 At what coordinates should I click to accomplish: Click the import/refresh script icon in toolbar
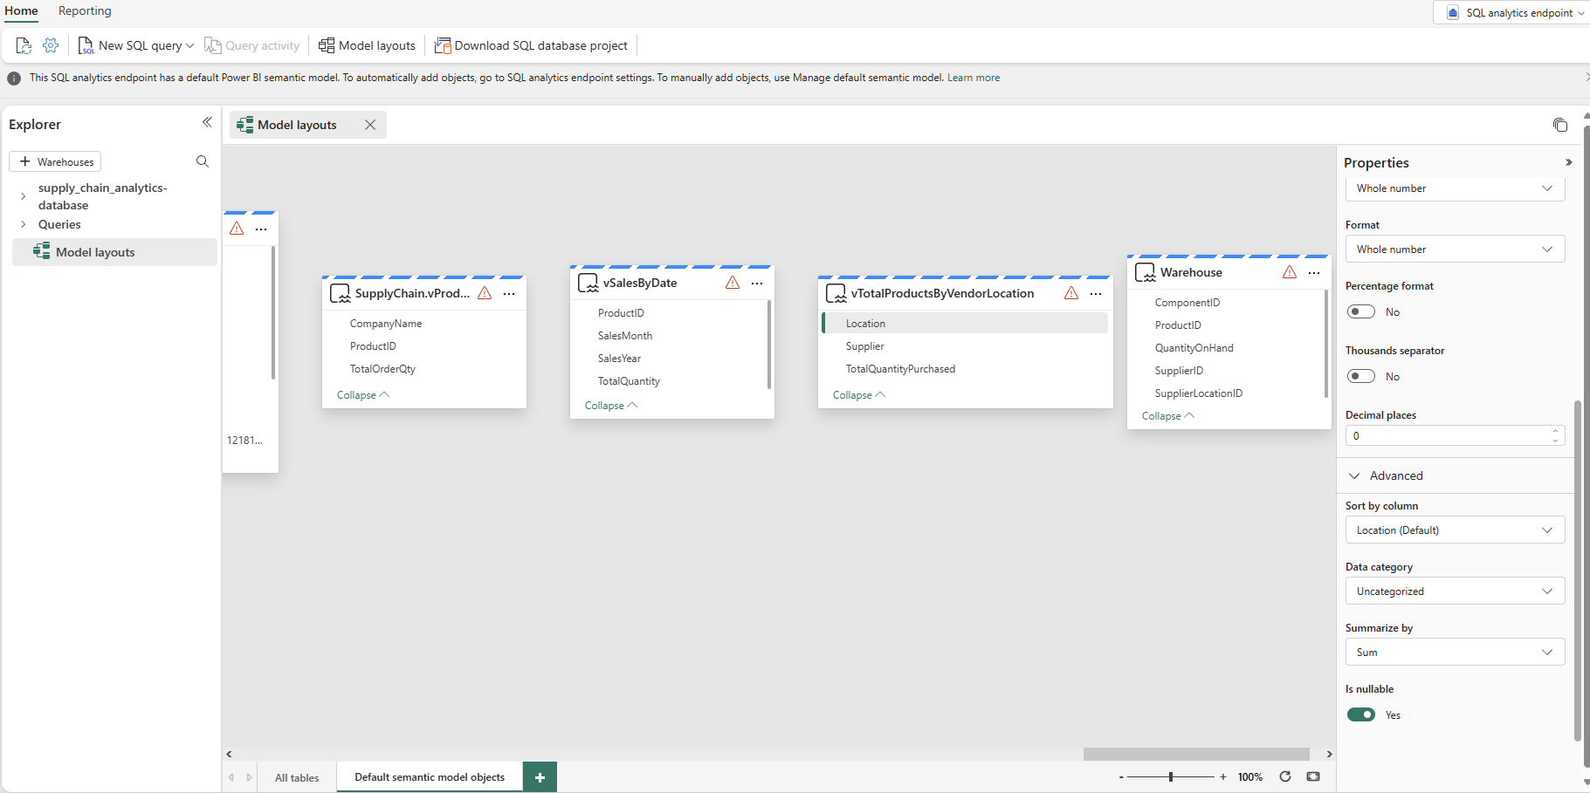(23, 44)
